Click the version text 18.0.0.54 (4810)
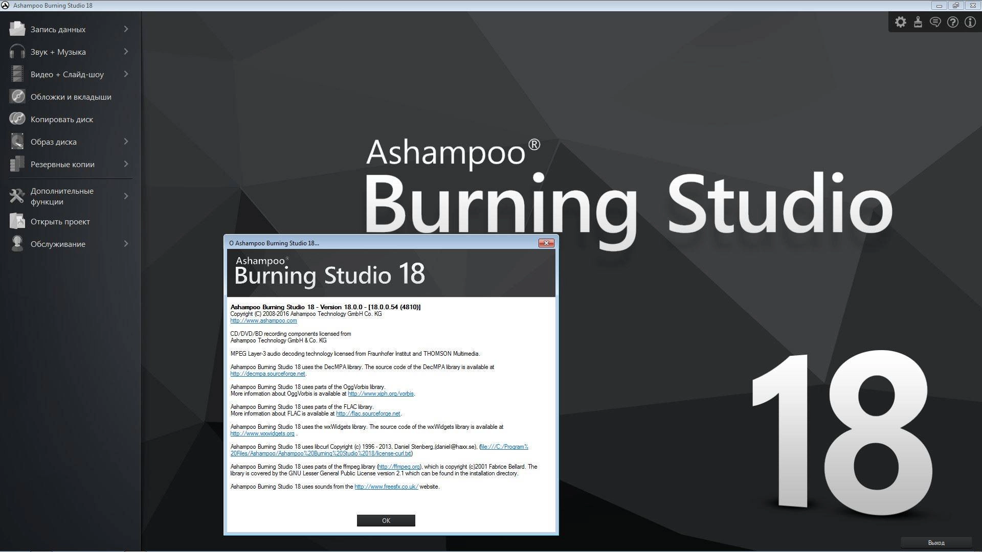 (394, 307)
